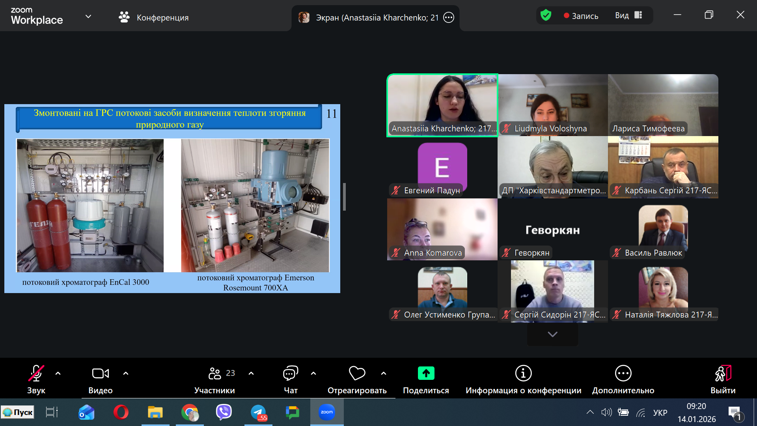Screen dimensions: 757x426
Task: Open Meeting information icon
Action: tap(523, 374)
